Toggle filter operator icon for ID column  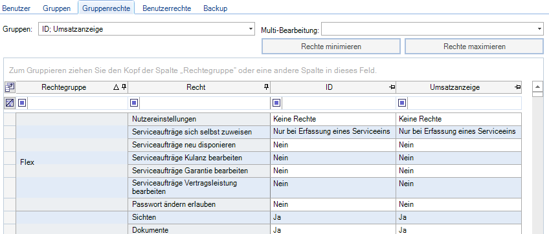click(x=276, y=103)
